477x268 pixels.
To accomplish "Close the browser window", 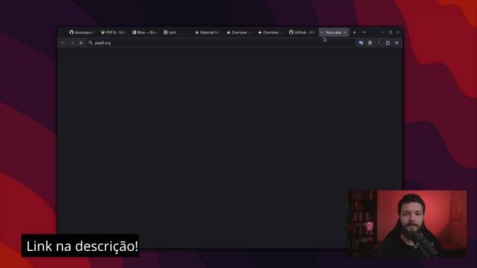I will [x=398, y=32].
